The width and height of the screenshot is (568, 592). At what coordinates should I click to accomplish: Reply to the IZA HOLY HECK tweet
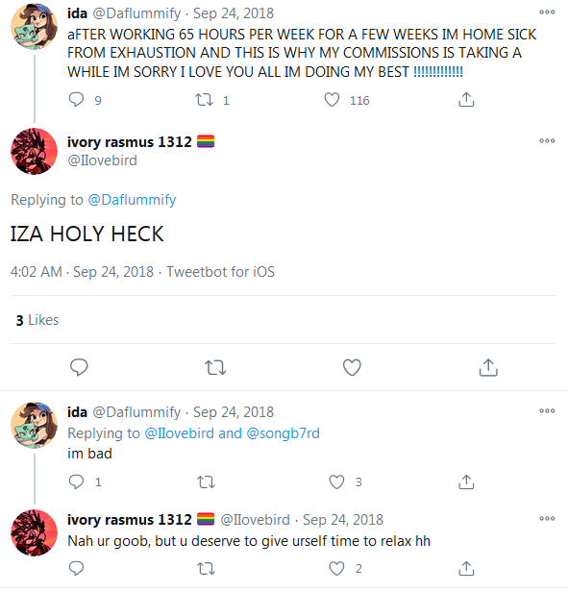(x=79, y=367)
